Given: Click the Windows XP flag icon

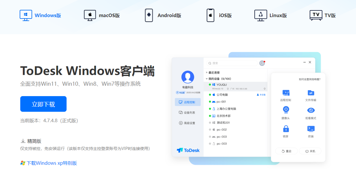Looking at the screenshot, I should (x=23, y=163).
